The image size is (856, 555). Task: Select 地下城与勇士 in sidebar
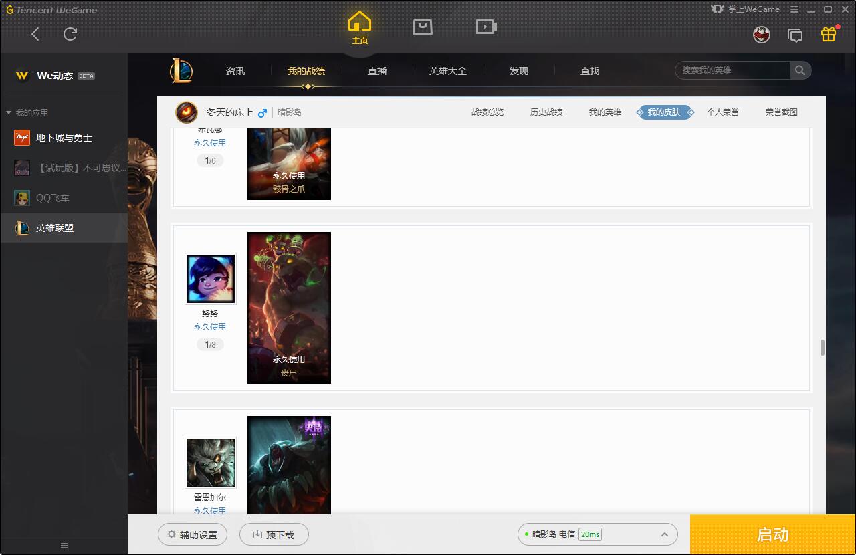[x=64, y=138]
